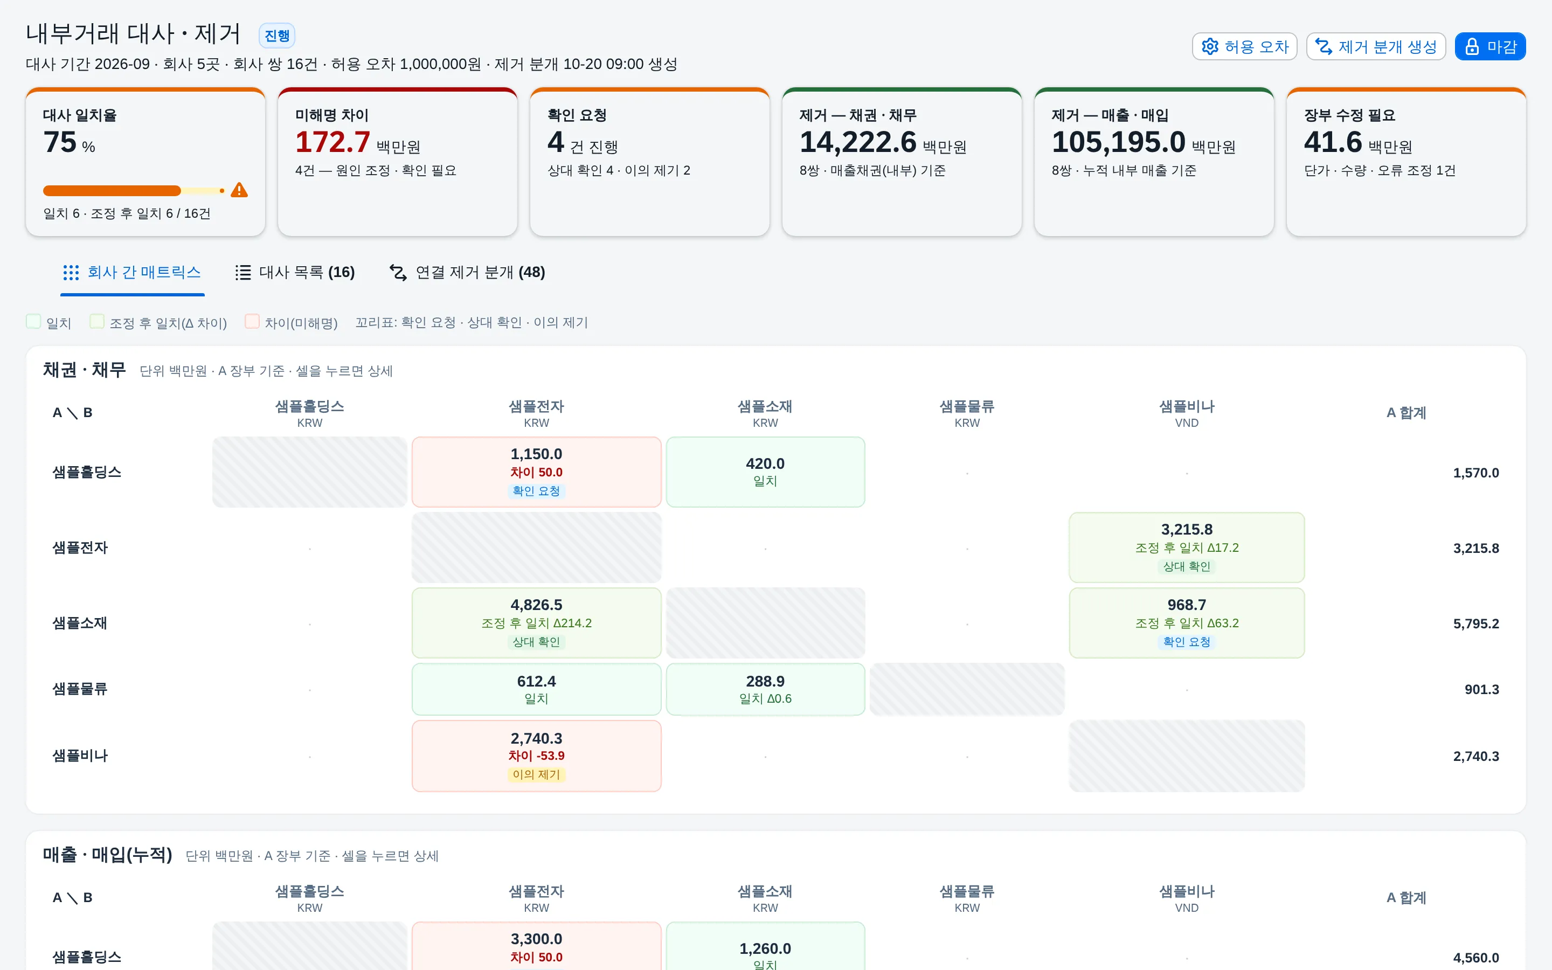Click the 진행 status badge

[277, 35]
